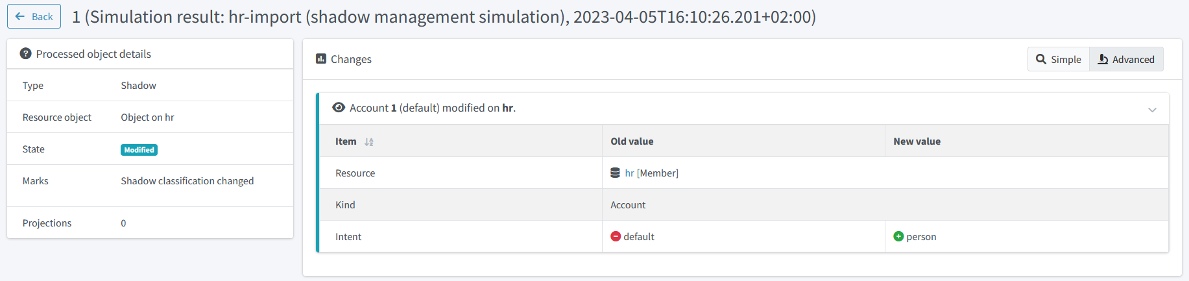This screenshot has width=1189, height=281.
Task: Switch to Simple view
Action: pos(1058,59)
